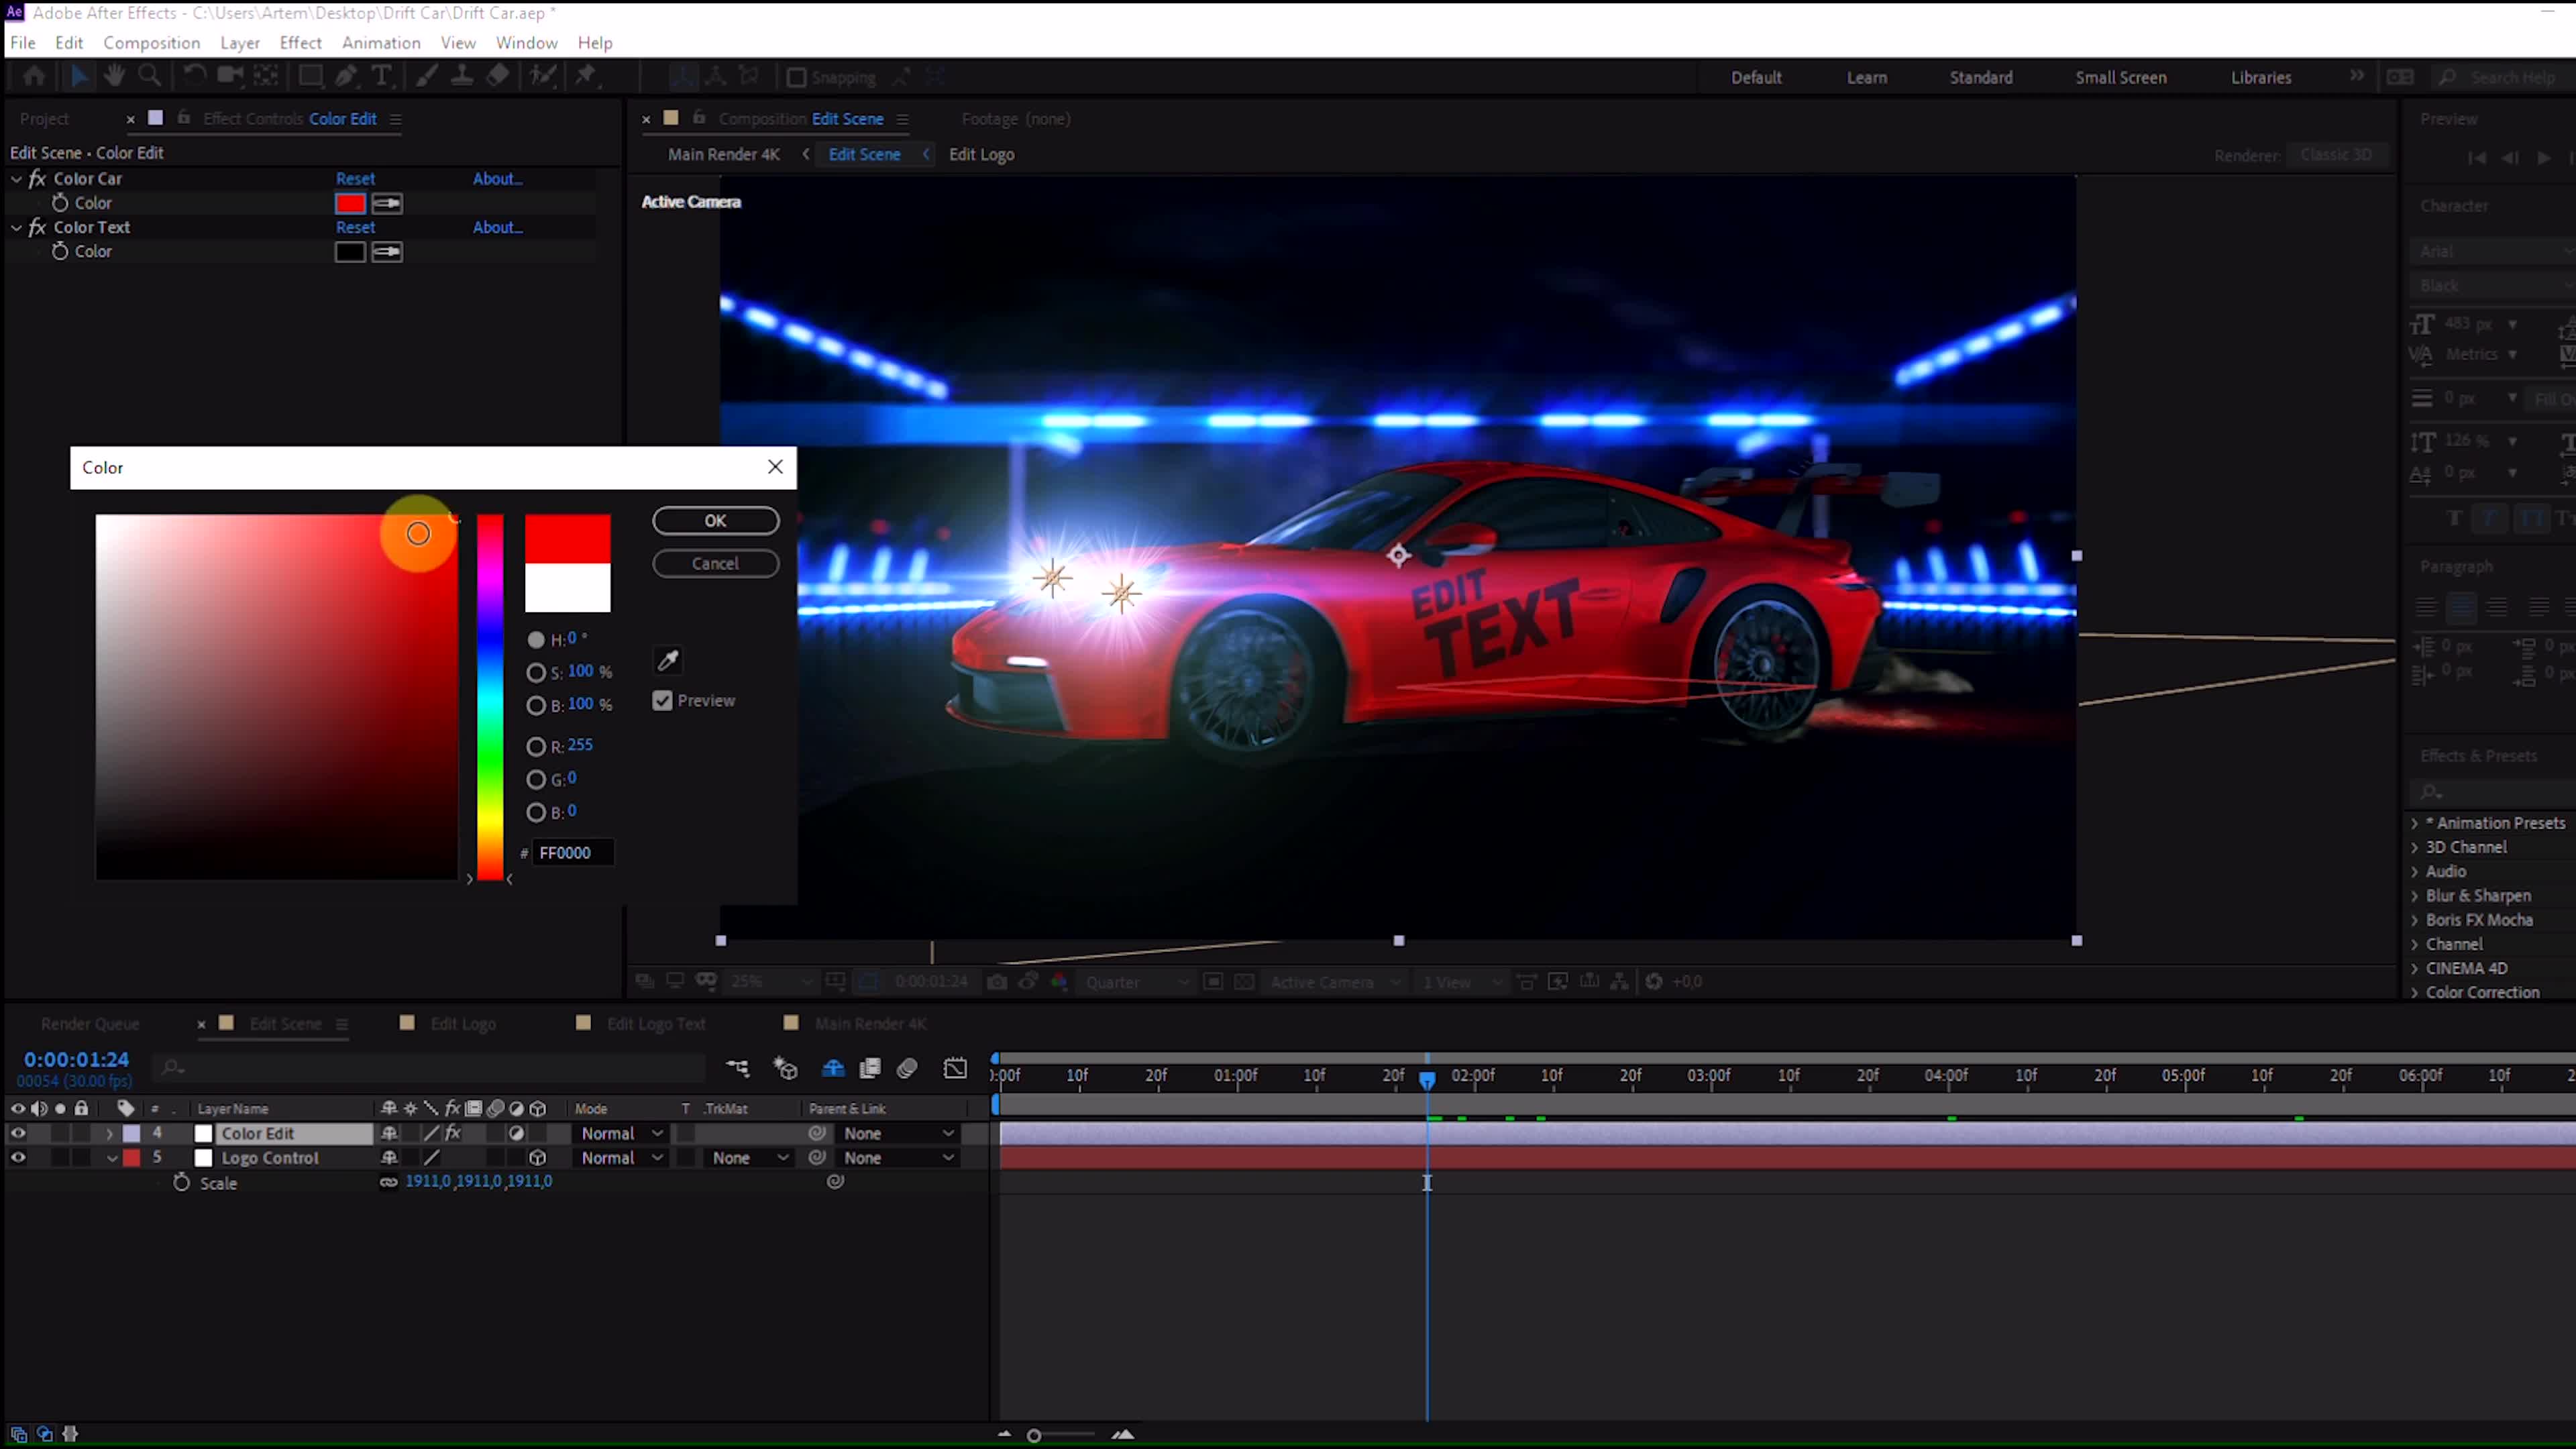Click the OK button in Color dialog
Image resolution: width=2576 pixels, height=1449 pixels.
pyautogui.click(x=714, y=519)
